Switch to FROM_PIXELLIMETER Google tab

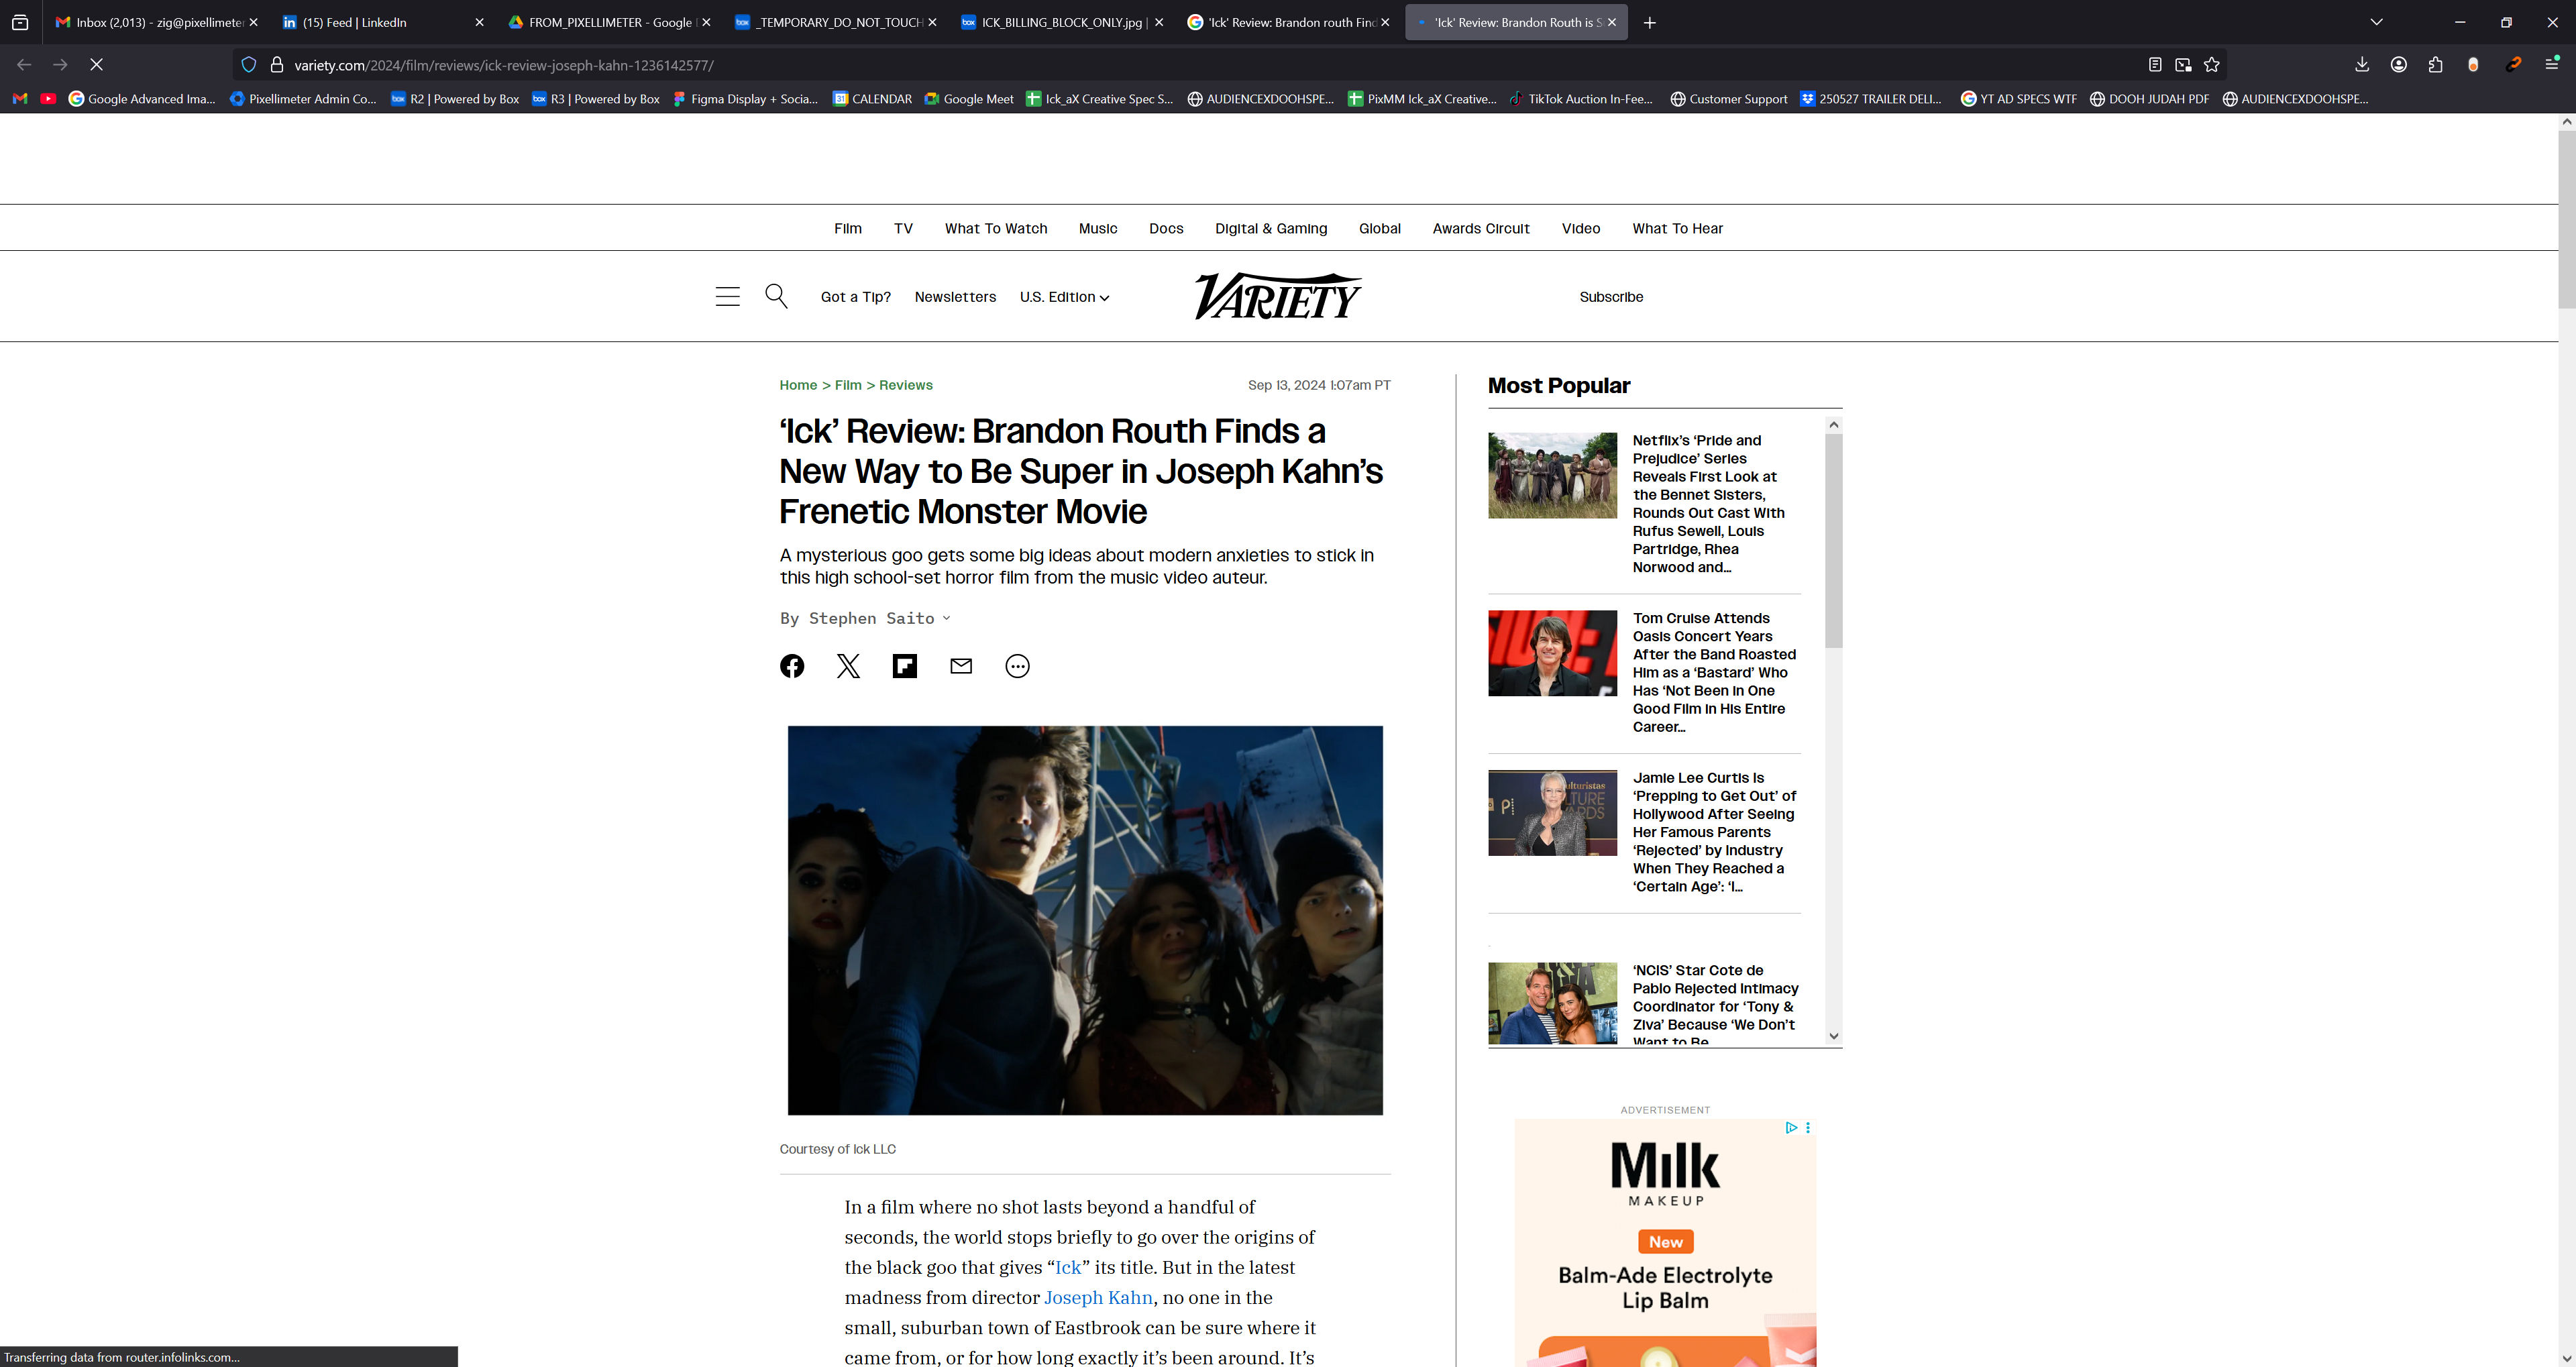pyautogui.click(x=609, y=22)
